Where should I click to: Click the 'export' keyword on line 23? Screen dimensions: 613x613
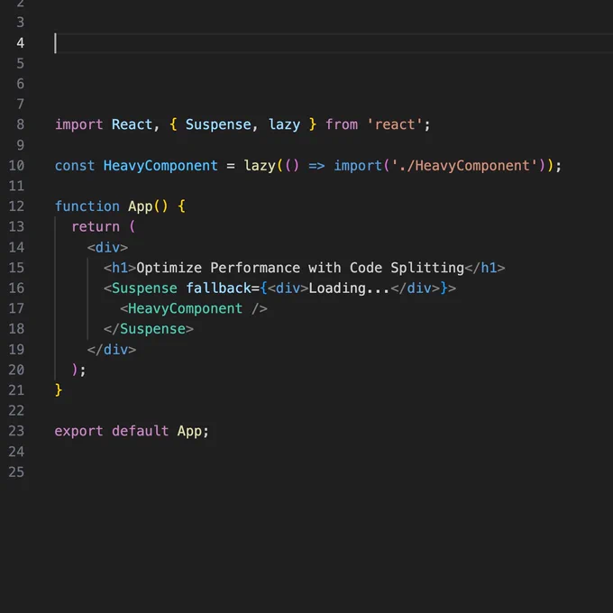click(x=79, y=431)
